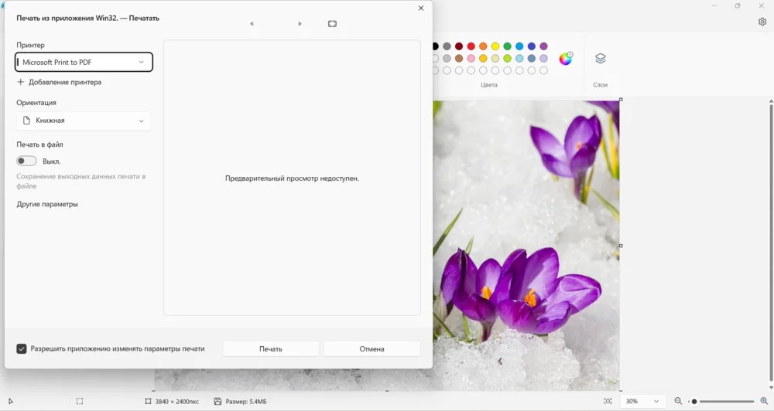The image size is (774, 411).
Task: Click the Слои label in Paint
Action: tap(601, 85)
